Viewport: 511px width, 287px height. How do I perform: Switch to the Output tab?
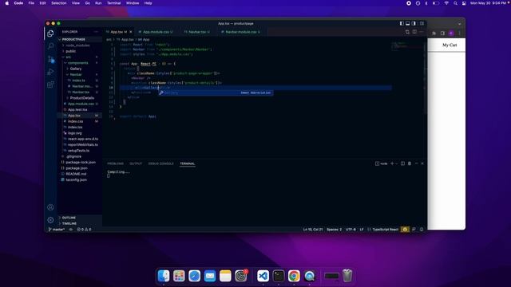pyautogui.click(x=136, y=163)
